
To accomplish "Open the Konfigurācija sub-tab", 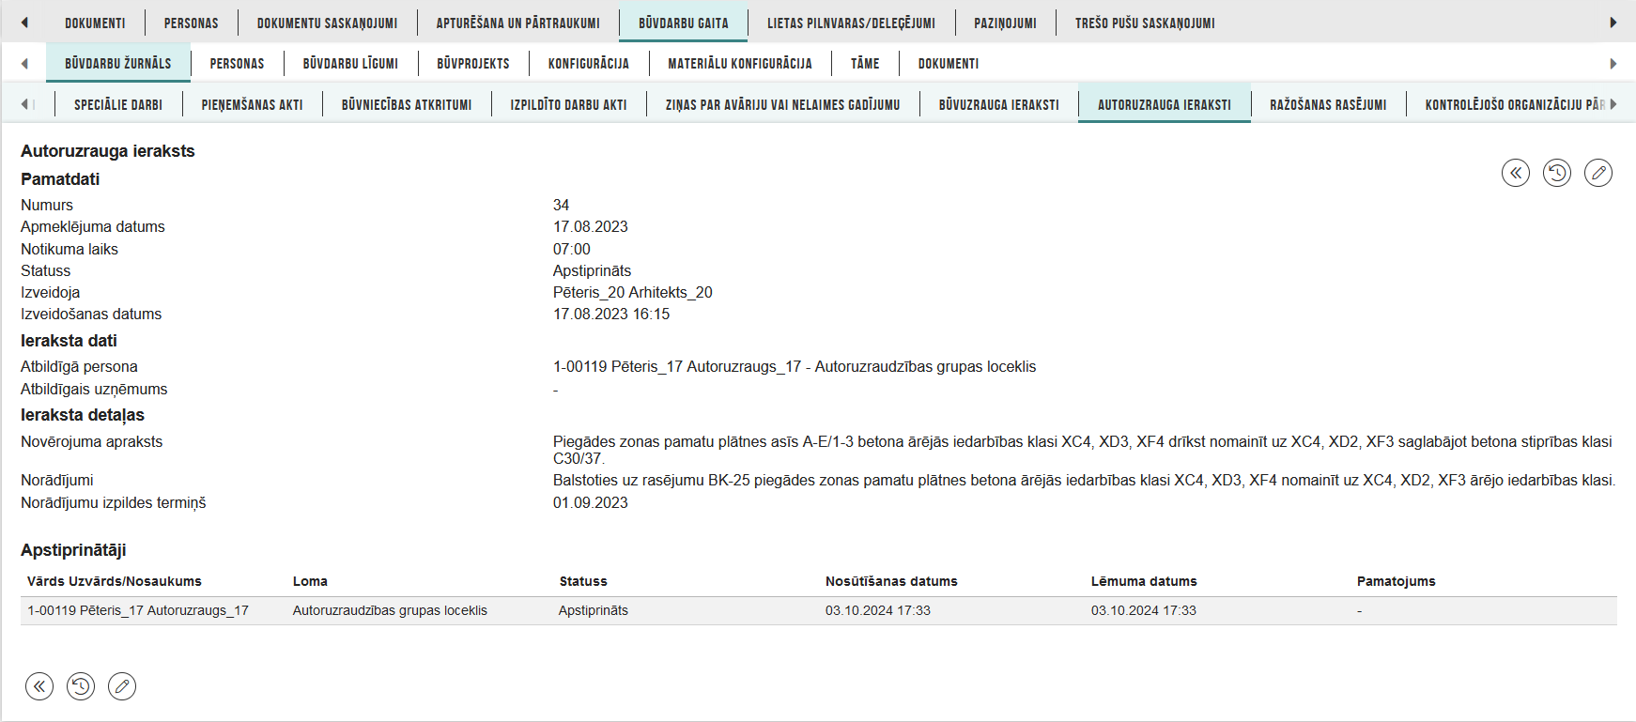I will [589, 64].
